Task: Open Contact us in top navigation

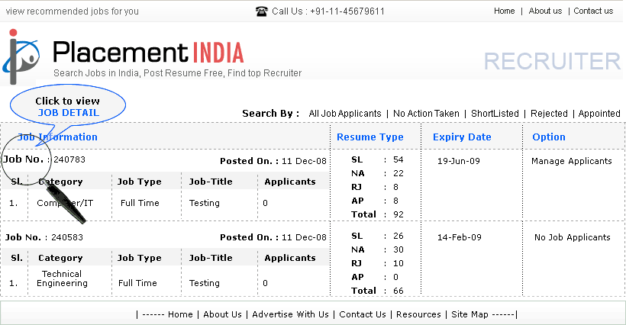Action: pyautogui.click(x=593, y=11)
